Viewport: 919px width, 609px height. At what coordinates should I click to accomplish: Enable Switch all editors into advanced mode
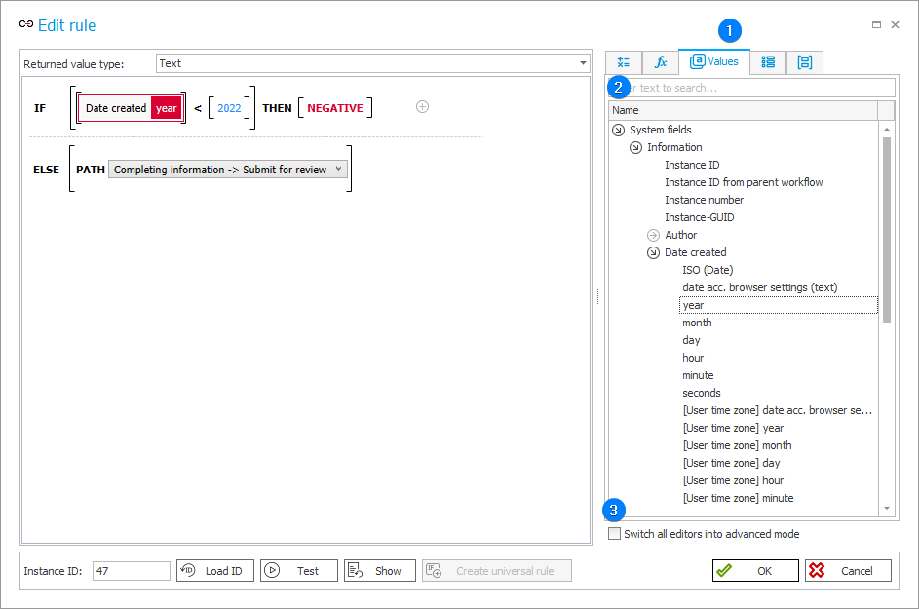click(614, 534)
